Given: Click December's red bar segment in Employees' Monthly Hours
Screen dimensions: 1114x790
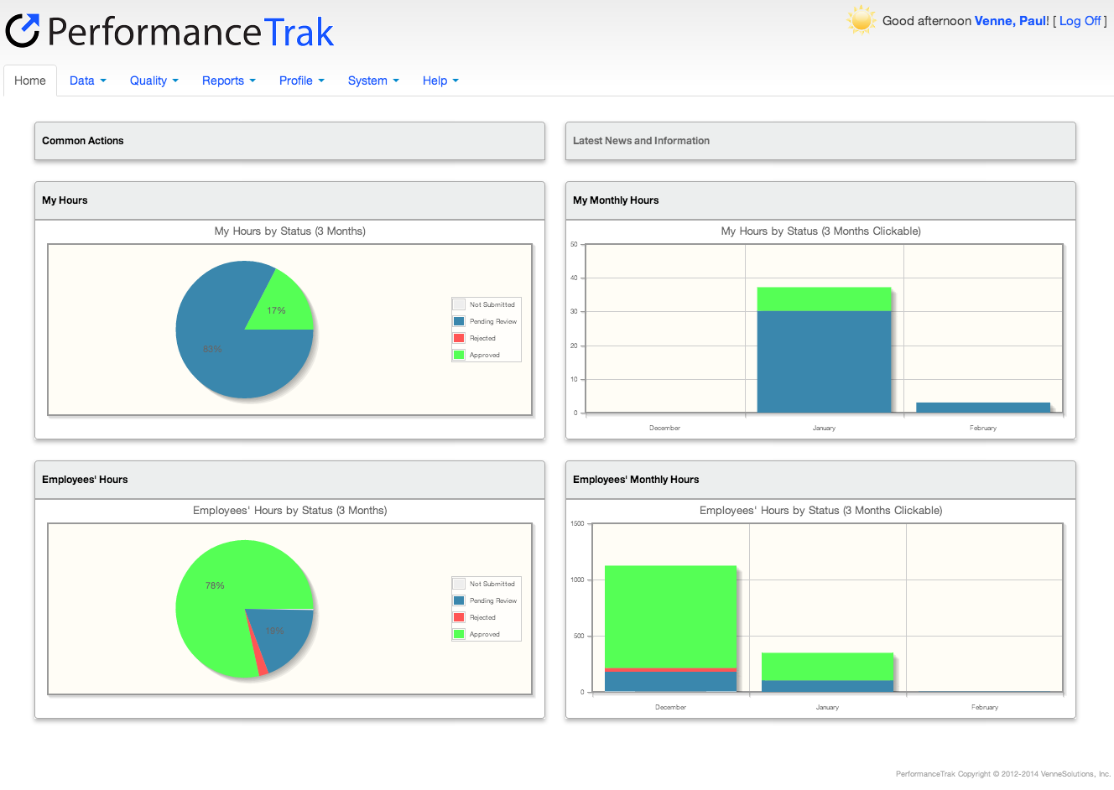Looking at the screenshot, I should pos(670,670).
